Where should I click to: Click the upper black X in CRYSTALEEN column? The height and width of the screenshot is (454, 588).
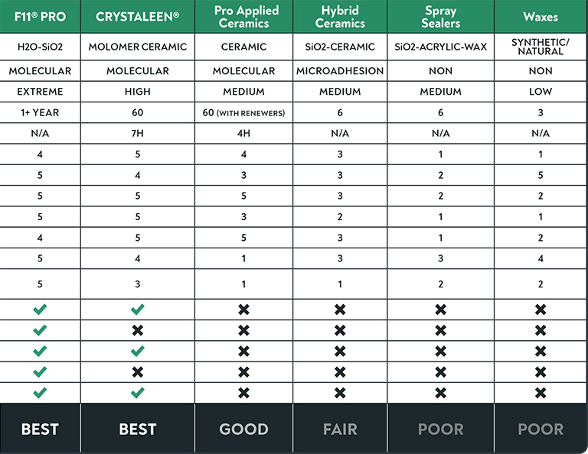[137, 330]
